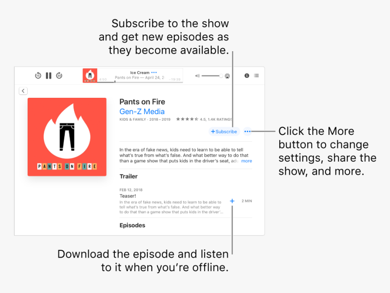
Task: Subscribe to Pants on Fire
Action: (224, 132)
